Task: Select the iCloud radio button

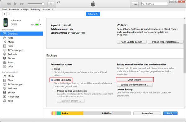Action: (x=52, y=69)
